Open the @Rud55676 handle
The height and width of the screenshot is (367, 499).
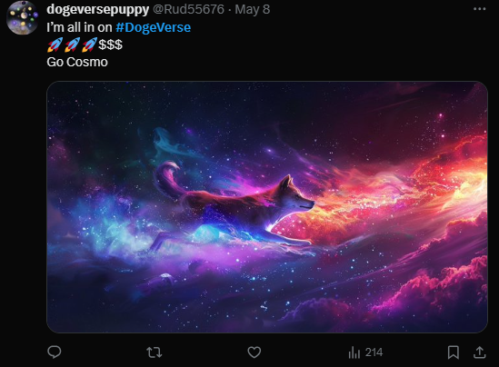point(188,9)
